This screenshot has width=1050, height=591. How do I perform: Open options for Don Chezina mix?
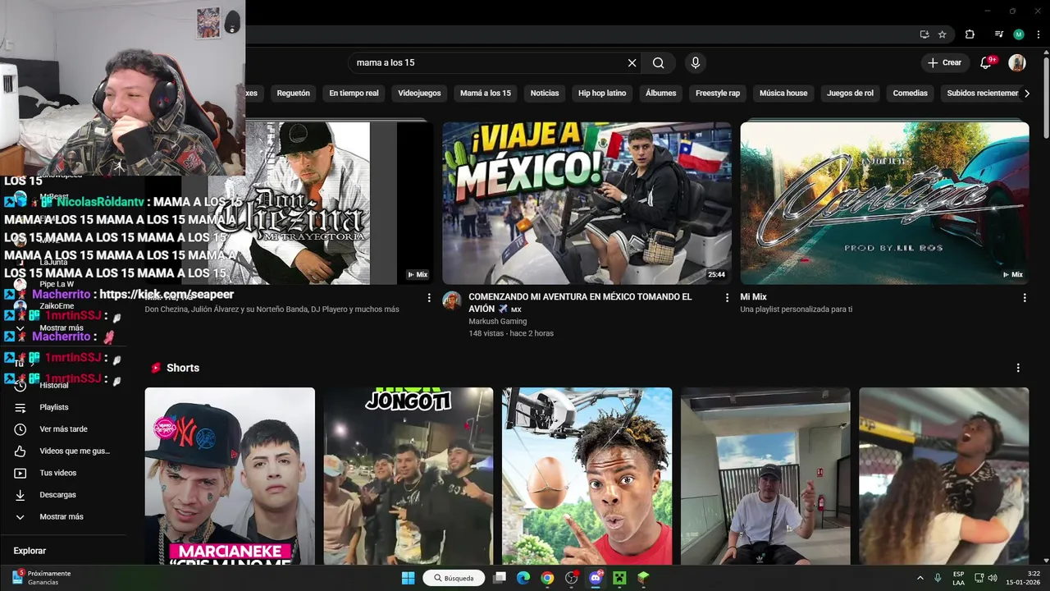point(429,298)
